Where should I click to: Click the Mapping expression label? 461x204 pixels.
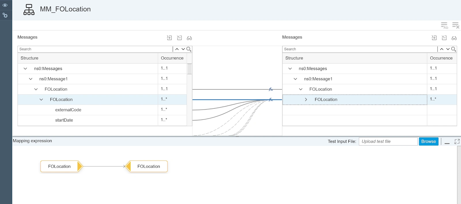(x=33, y=141)
